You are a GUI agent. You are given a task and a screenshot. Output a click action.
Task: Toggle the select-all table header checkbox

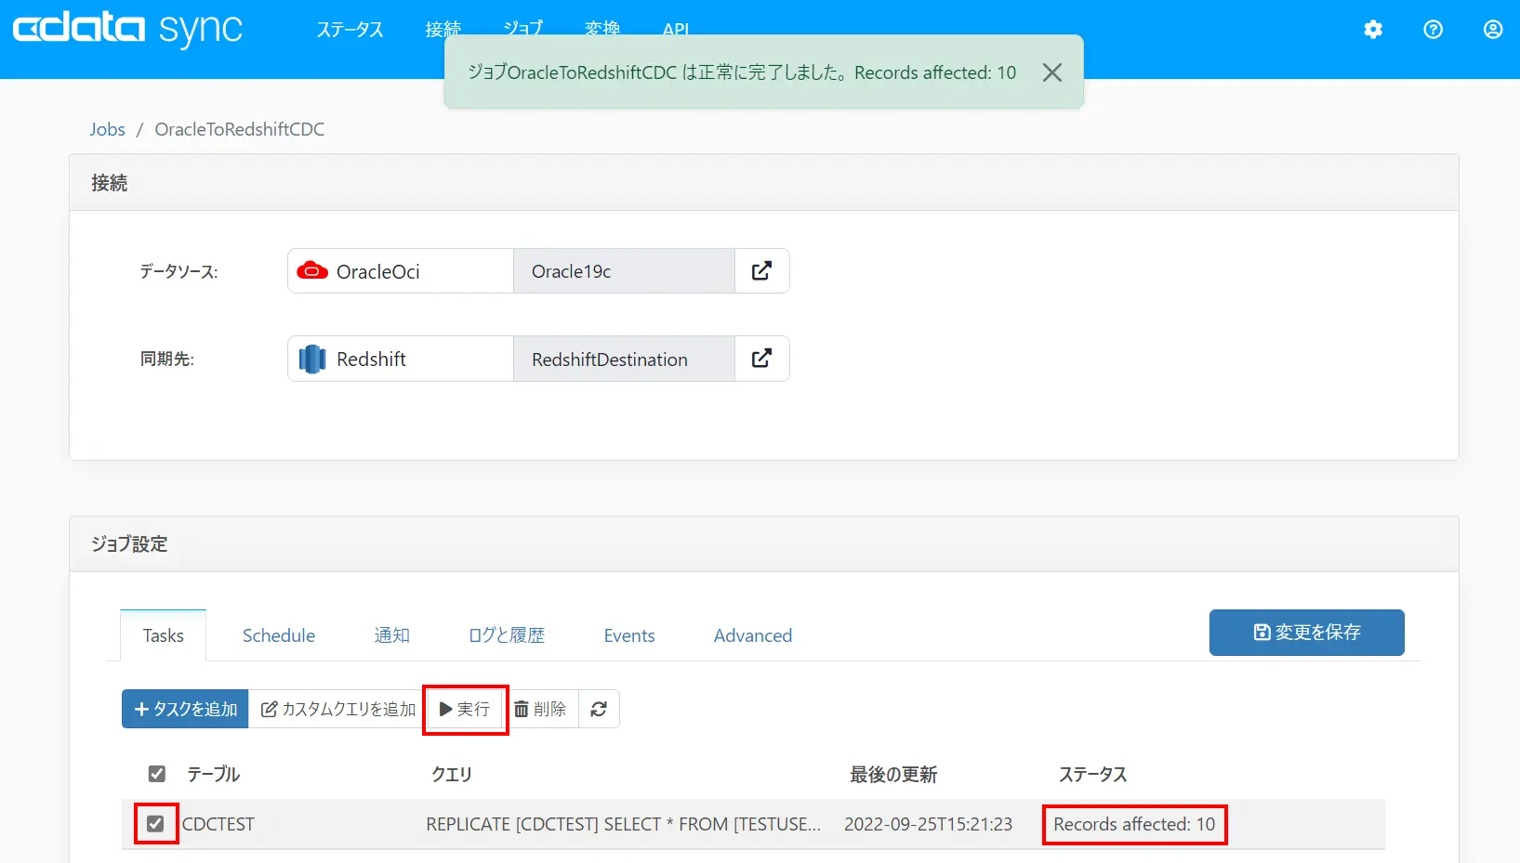[x=157, y=774]
